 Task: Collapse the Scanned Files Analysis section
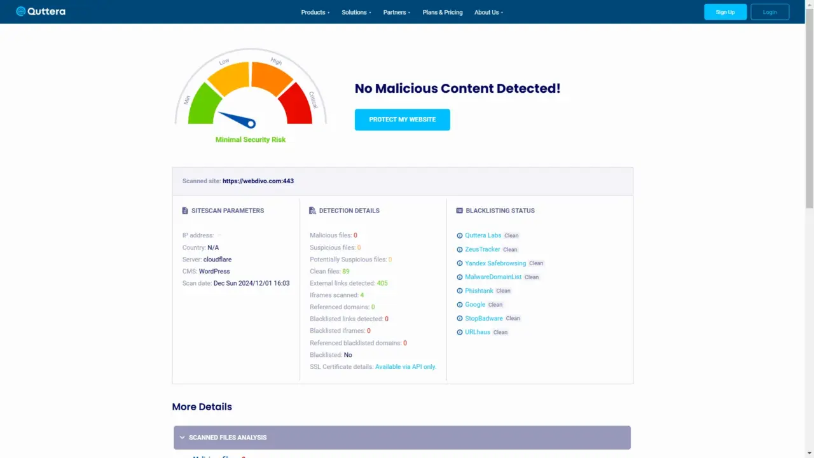(402, 438)
